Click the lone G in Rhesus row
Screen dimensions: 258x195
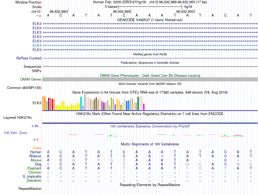coord(162,156)
